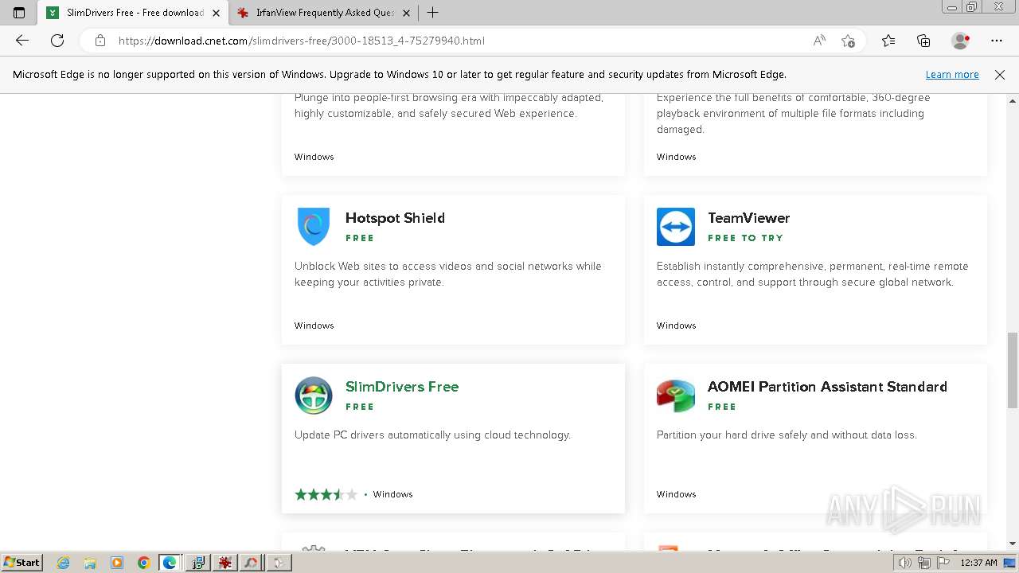Click the SlimDrivers Free steering wheel icon
Image resolution: width=1019 pixels, height=573 pixels.
tap(314, 396)
